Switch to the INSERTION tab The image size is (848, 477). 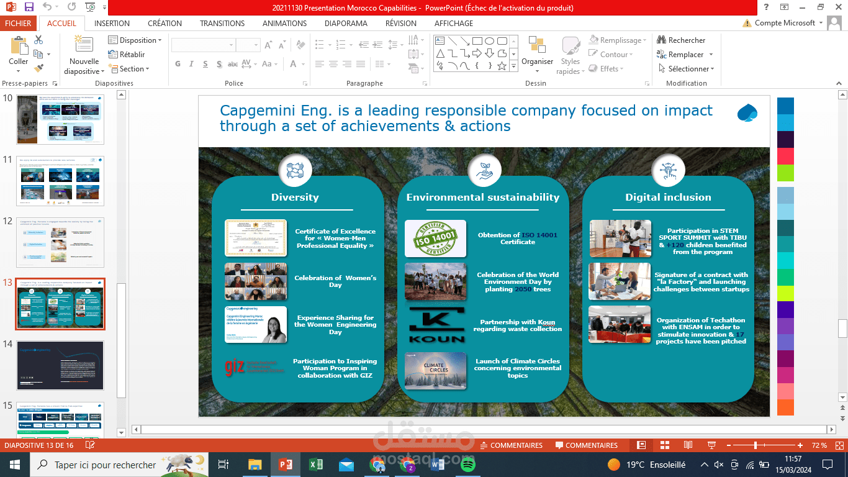pos(112,24)
